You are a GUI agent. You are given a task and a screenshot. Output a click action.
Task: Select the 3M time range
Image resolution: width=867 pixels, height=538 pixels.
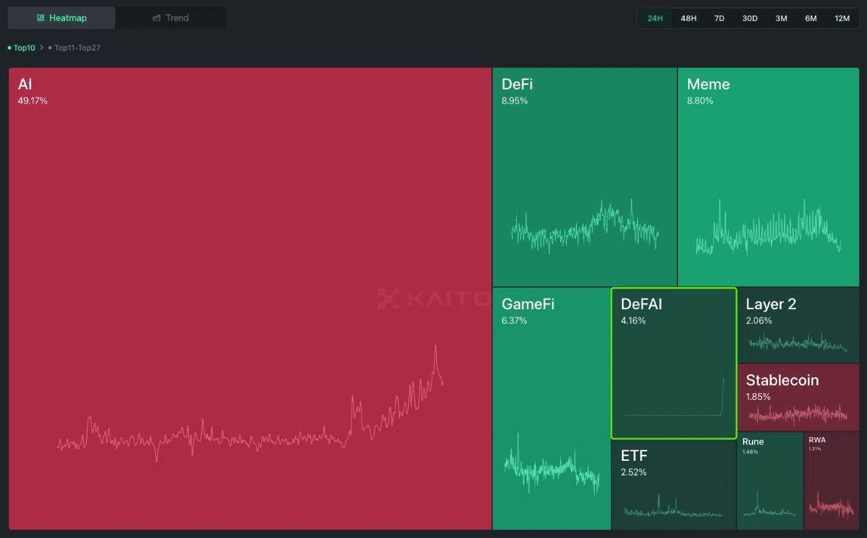coord(781,18)
